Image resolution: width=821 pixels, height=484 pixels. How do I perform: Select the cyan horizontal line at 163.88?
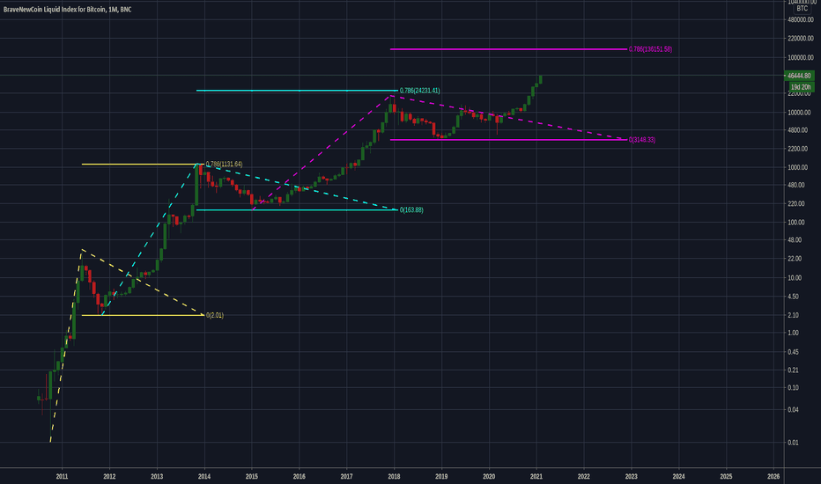click(297, 209)
